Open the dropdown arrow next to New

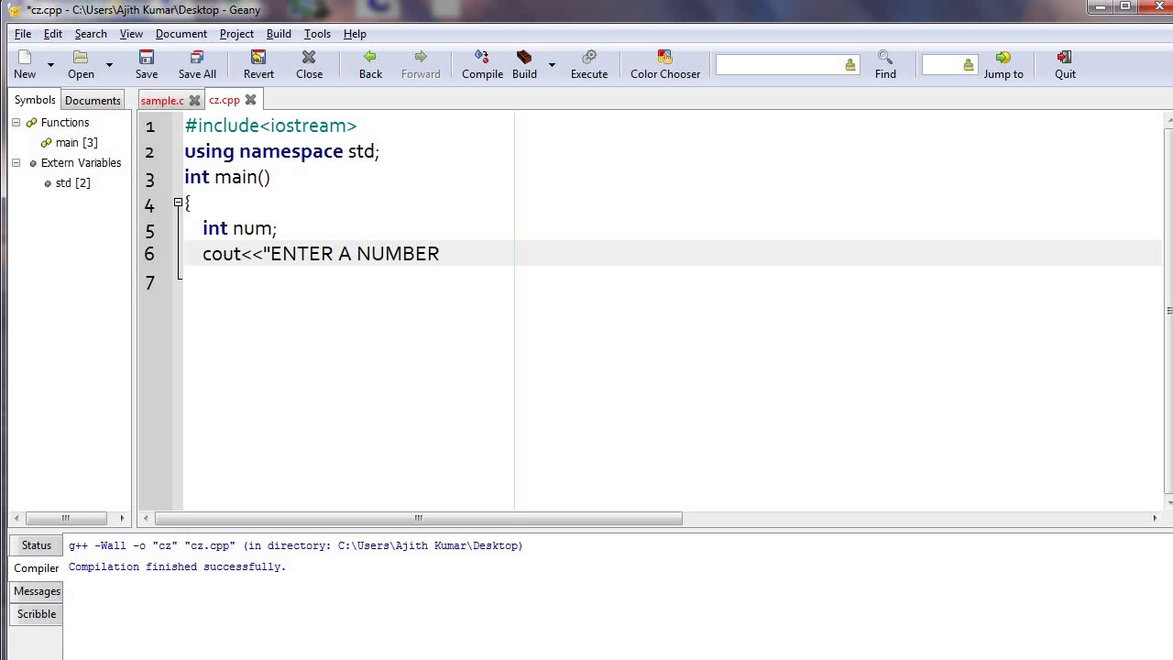coord(50,64)
